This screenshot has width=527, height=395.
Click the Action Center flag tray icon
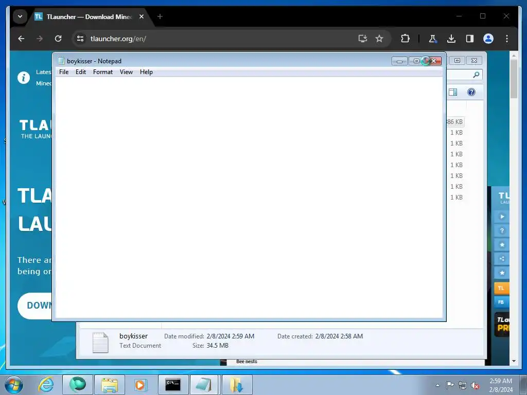pos(450,385)
